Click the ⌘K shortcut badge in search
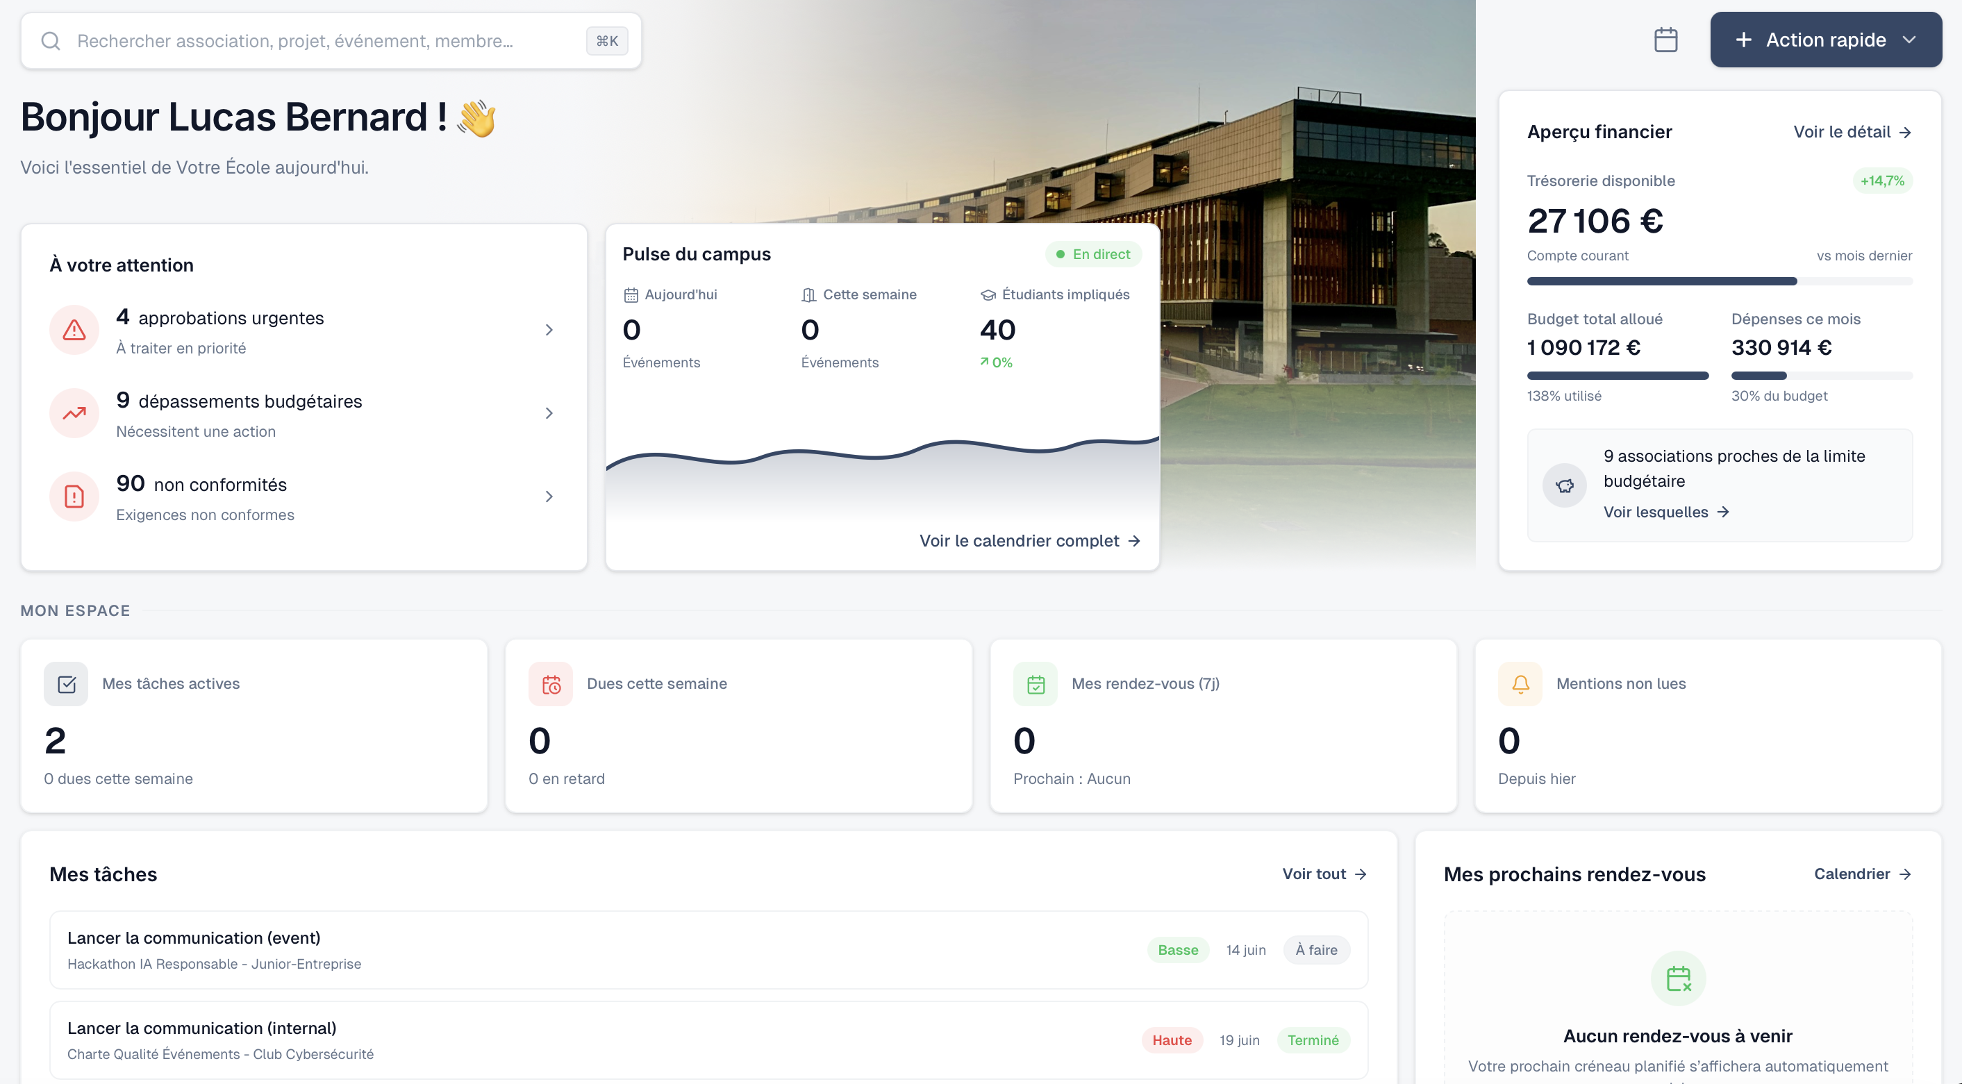 pyautogui.click(x=607, y=40)
